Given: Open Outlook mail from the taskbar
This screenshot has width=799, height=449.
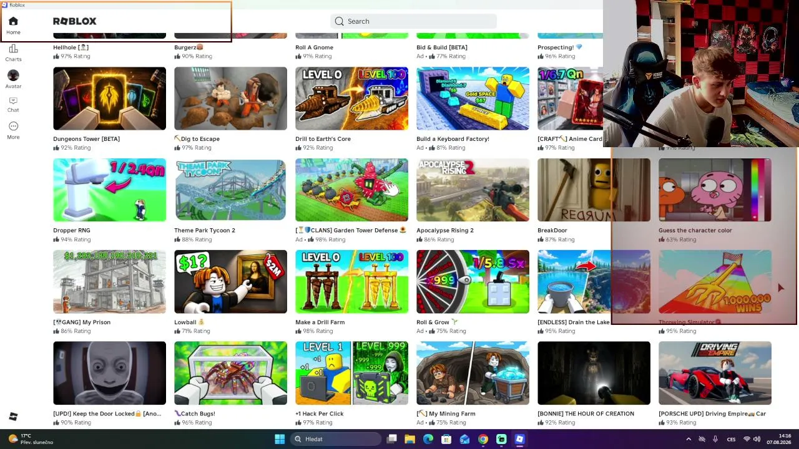Looking at the screenshot, I should pos(464,439).
